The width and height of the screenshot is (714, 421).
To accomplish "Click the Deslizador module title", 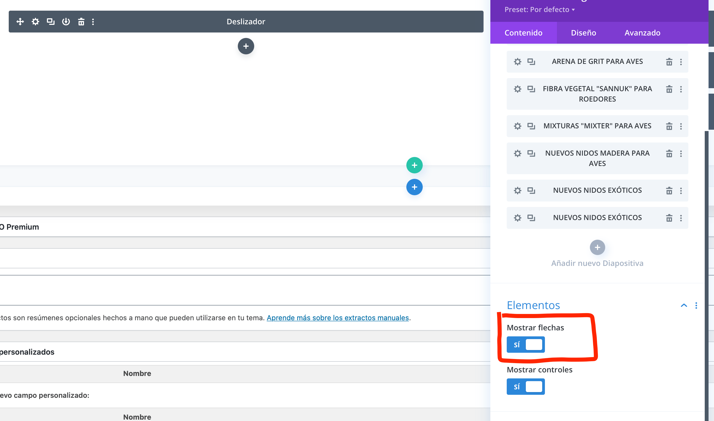I will tap(246, 22).
